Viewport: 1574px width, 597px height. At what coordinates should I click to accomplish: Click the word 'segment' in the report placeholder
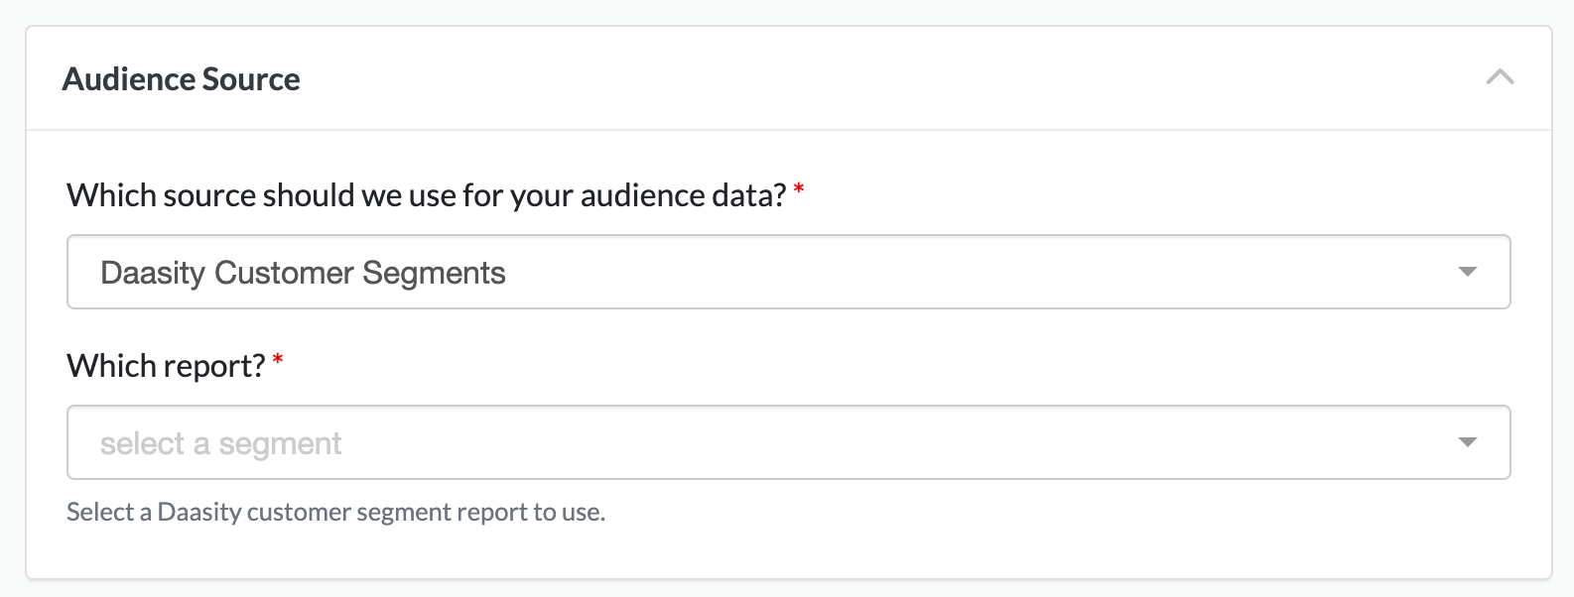[x=280, y=443]
